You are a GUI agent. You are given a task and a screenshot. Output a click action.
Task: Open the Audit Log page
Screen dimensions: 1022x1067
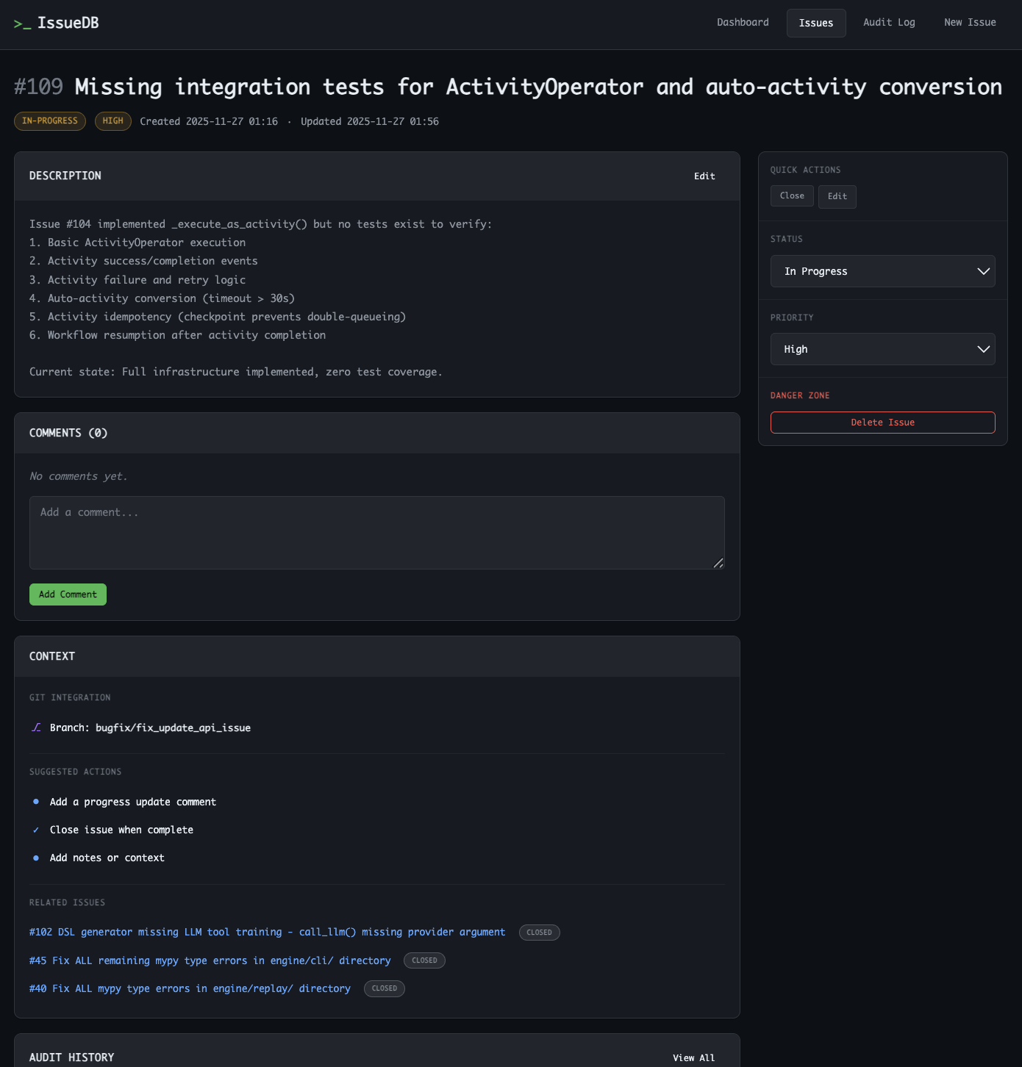tap(888, 23)
